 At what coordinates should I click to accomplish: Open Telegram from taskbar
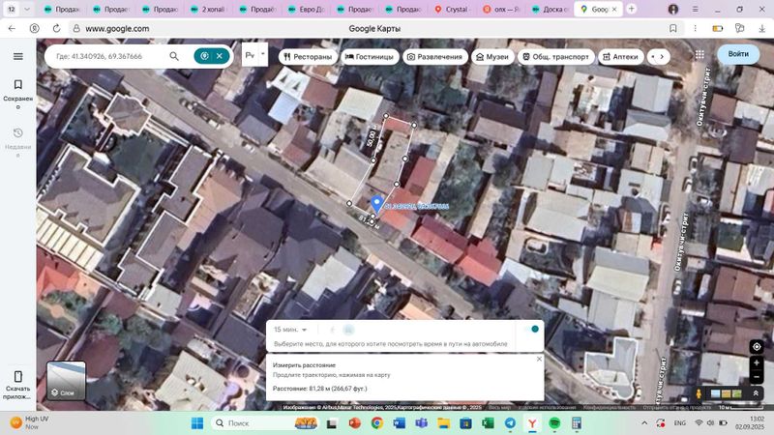[510, 423]
